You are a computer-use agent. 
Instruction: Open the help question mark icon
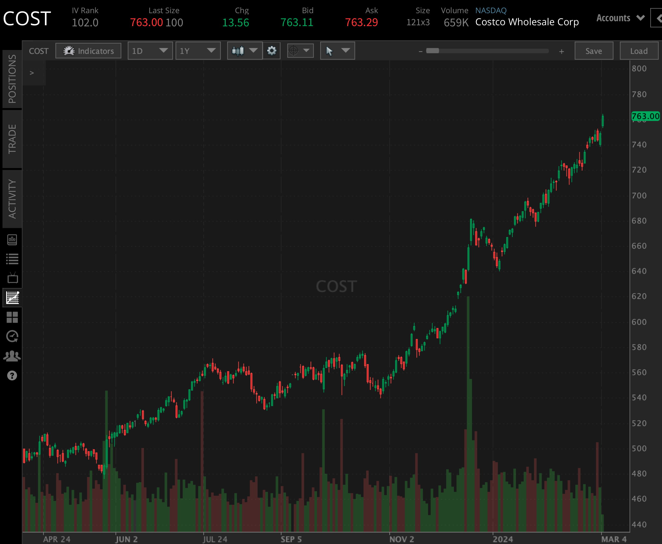12,375
